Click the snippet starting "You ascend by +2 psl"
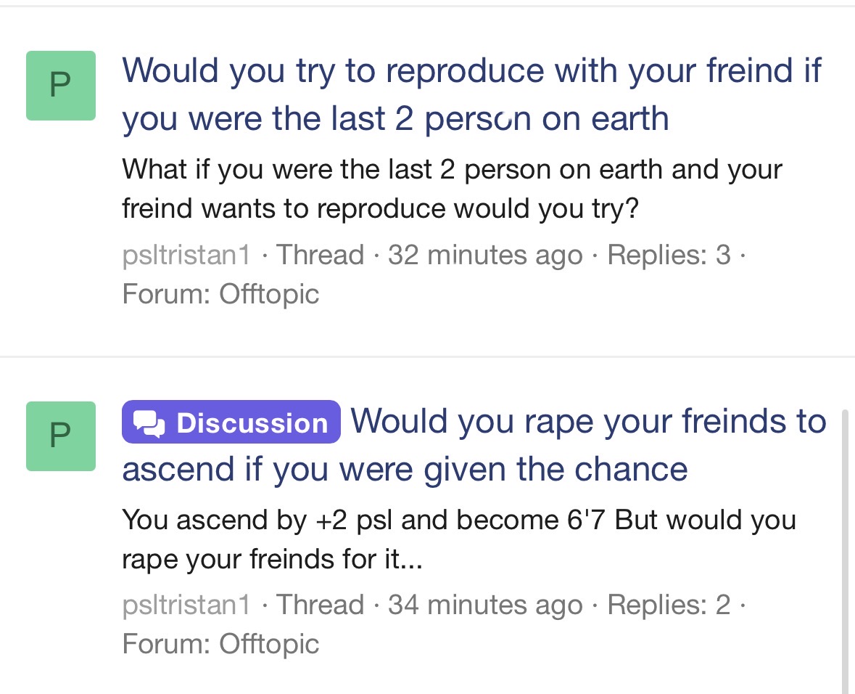 click(458, 539)
